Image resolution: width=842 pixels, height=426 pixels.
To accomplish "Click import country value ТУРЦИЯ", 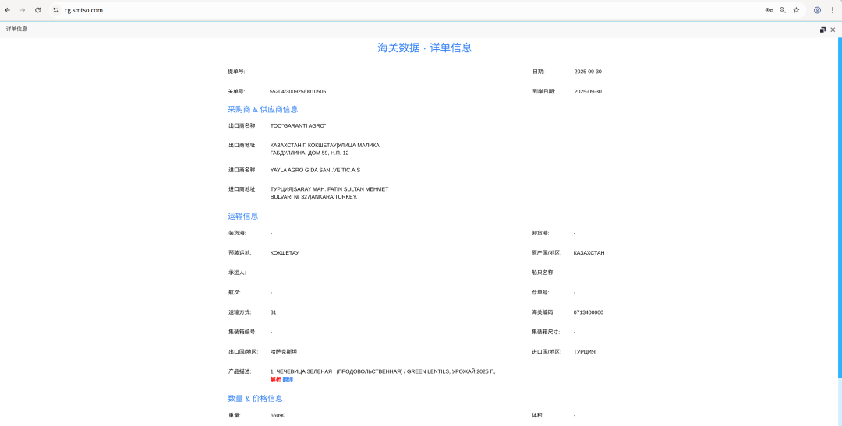I will click(x=584, y=352).
